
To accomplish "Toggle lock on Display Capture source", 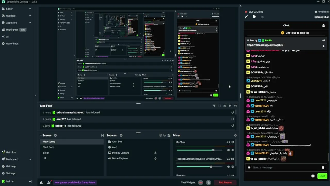I will 155,153.
